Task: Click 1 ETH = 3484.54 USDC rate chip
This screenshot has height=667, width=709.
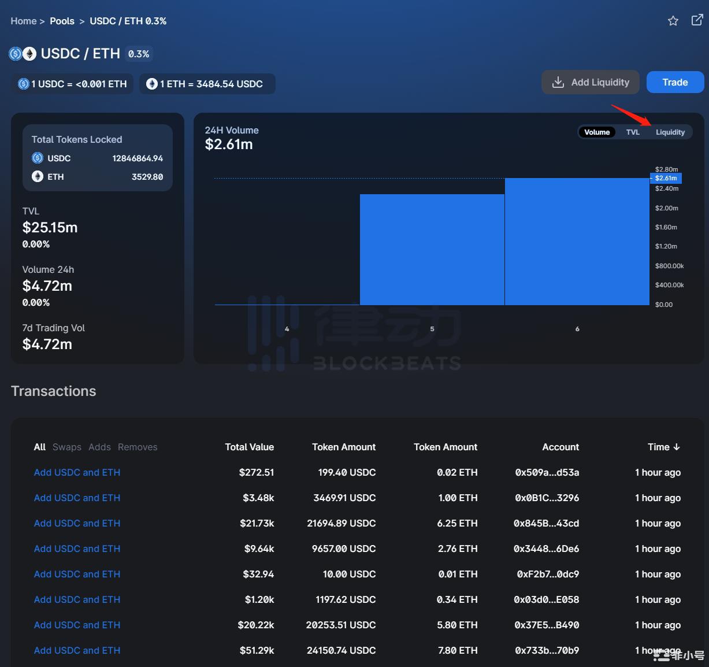Action: click(x=207, y=84)
